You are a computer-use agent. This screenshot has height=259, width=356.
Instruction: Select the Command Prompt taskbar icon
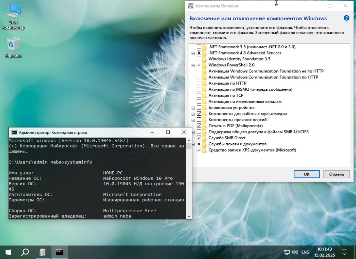[x=60, y=252]
